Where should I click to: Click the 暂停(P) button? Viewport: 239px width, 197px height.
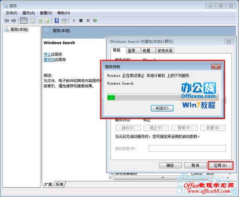tap(184, 128)
